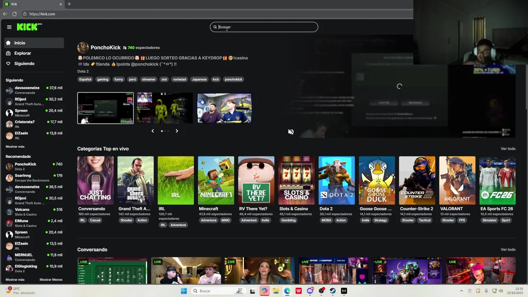Open the Grand Theft Auto category card
Viewport: 528px width, 297px height.
[x=135, y=180]
